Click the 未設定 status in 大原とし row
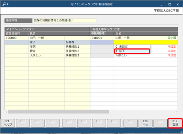The image size is (183, 134). coord(172,55)
